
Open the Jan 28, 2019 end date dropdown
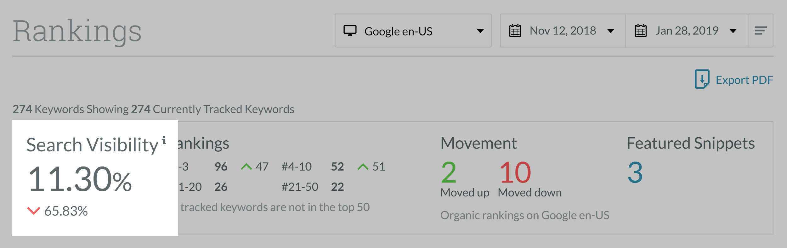click(687, 31)
